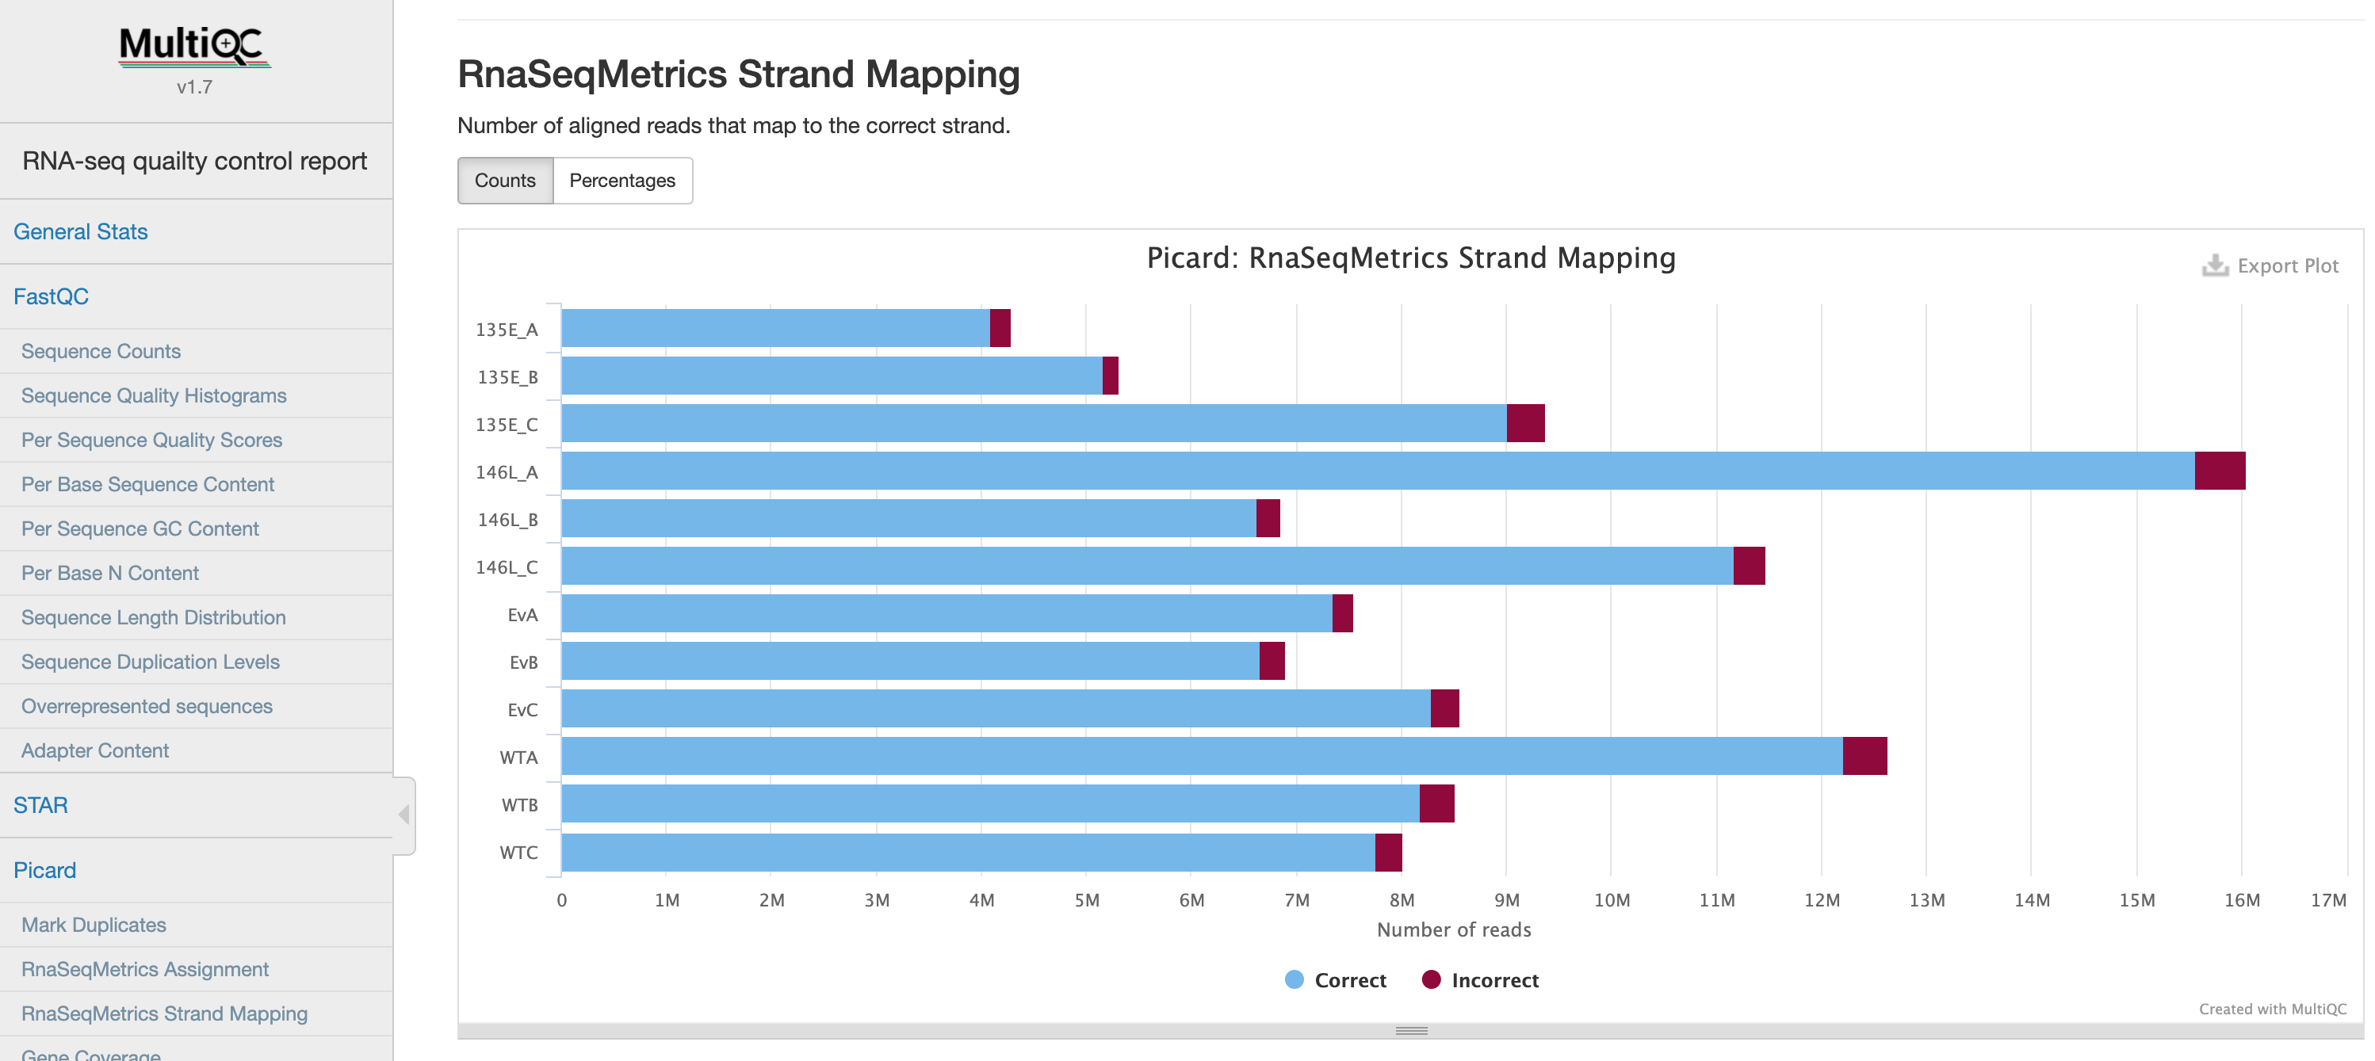Collapse sidebar with the arrow handle

coord(403,814)
